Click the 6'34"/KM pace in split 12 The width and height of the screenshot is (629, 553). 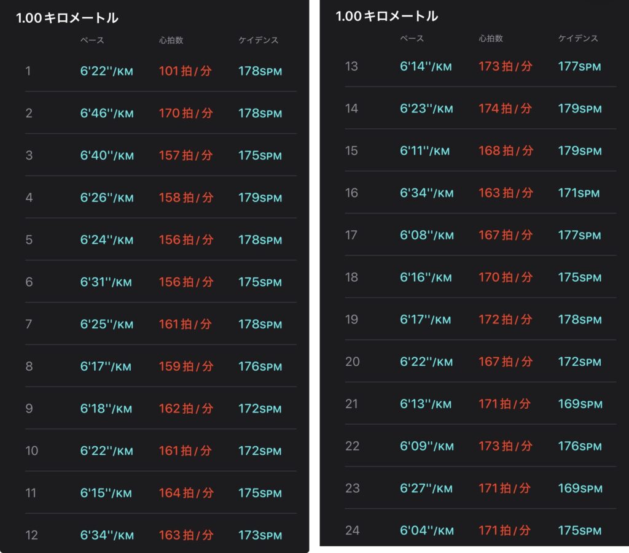pos(107,535)
